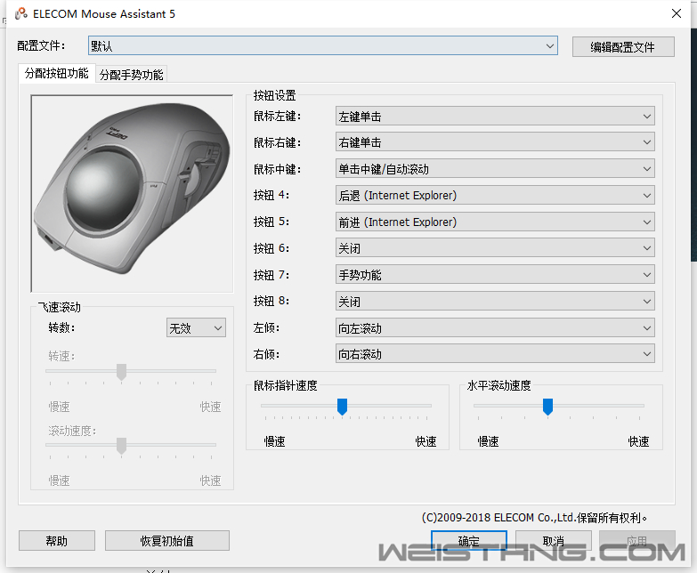Click the 水平滚动速度 slider thumb

547,407
